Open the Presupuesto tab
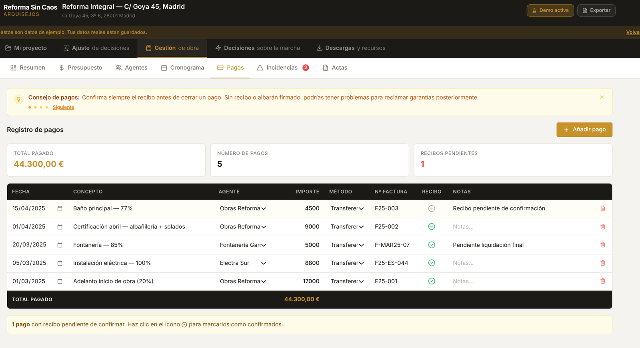This screenshot has height=348, width=640. coord(80,68)
